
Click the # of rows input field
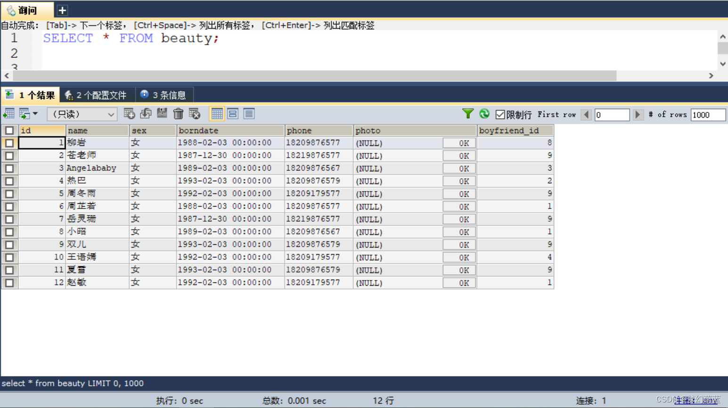708,114
